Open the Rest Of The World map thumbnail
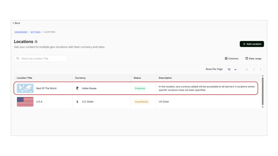Viewport: 278px width, 156px height. click(25, 88)
